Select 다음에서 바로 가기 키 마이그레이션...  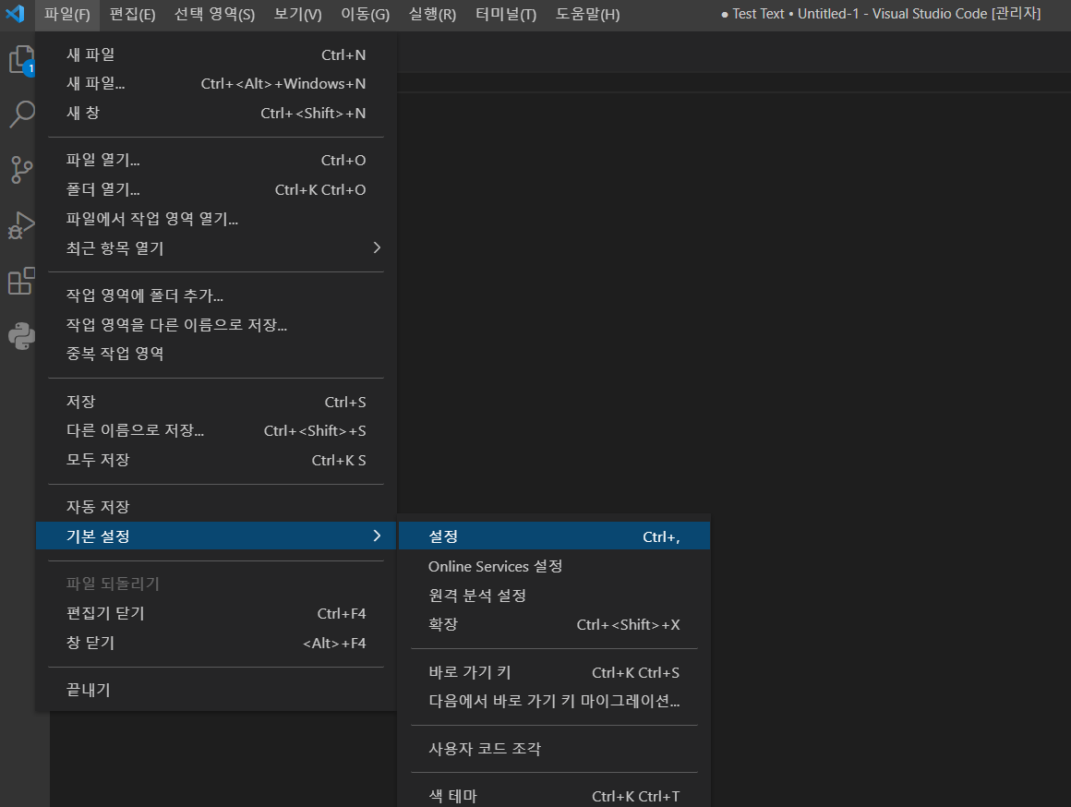(554, 701)
